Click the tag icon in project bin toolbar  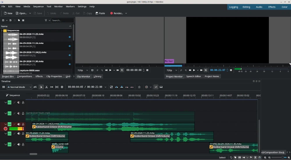tap(19, 20)
